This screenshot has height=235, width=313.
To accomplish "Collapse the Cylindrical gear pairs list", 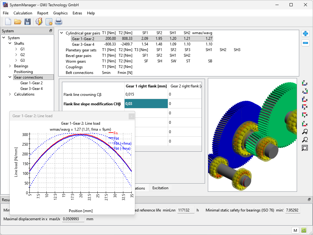I will (61, 33).
